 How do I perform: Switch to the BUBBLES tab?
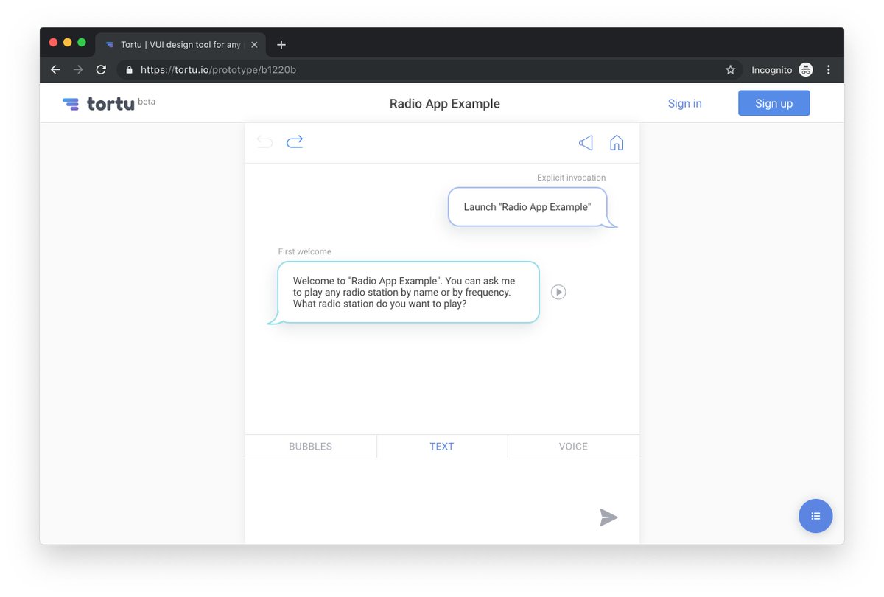point(311,447)
